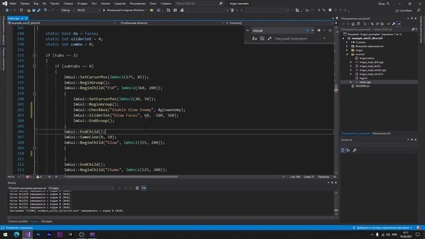Open the output source dropdown showing Отладка
This screenshot has height=239, width=425.
coord(81,188)
